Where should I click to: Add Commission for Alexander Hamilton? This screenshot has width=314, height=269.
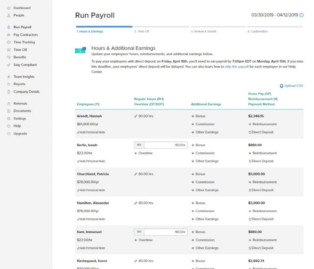tap(203, 211)
